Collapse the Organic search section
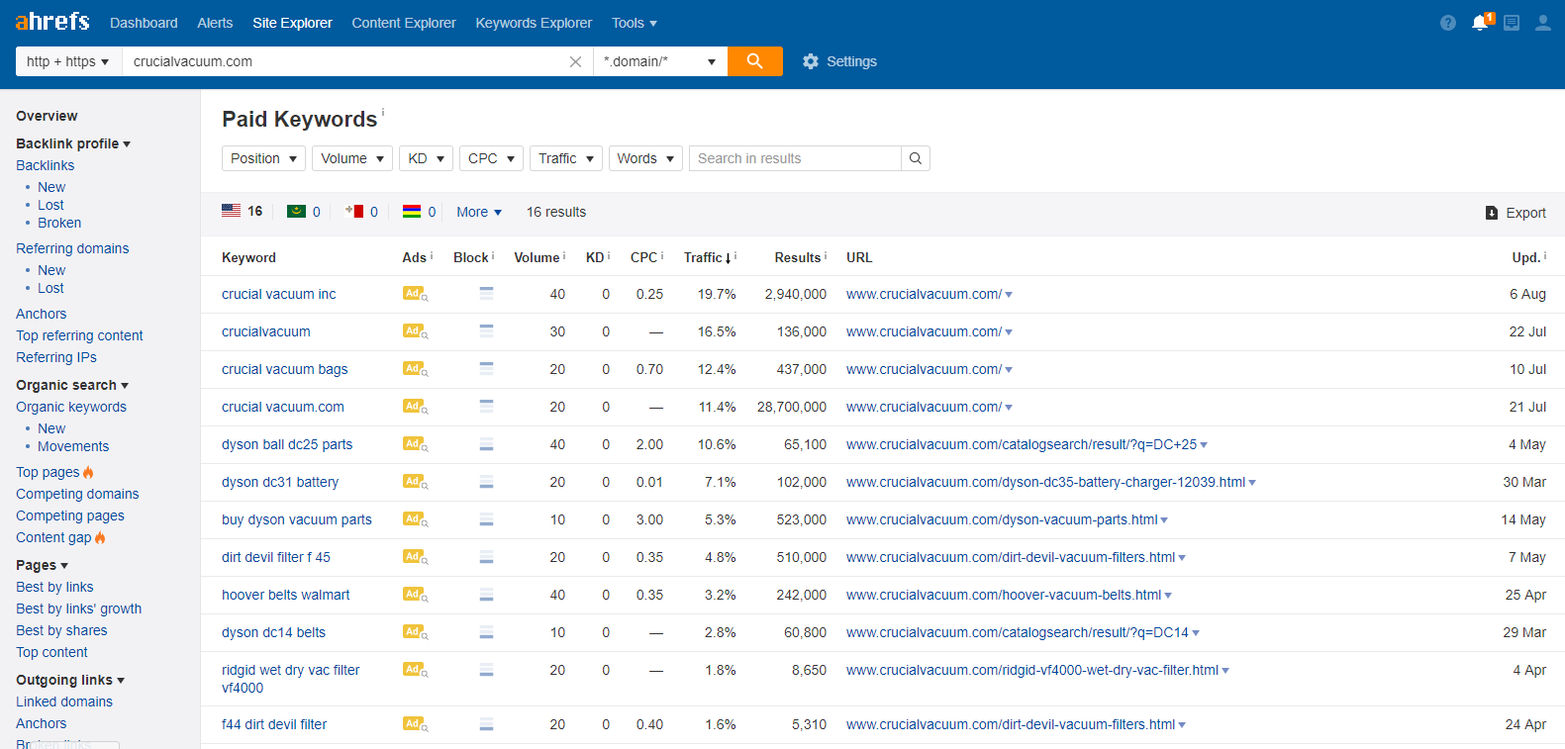Viewport: 1565px width, 749px height. [x=72, y=385]
